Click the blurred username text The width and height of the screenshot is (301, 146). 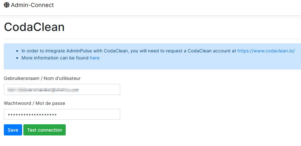43,89
